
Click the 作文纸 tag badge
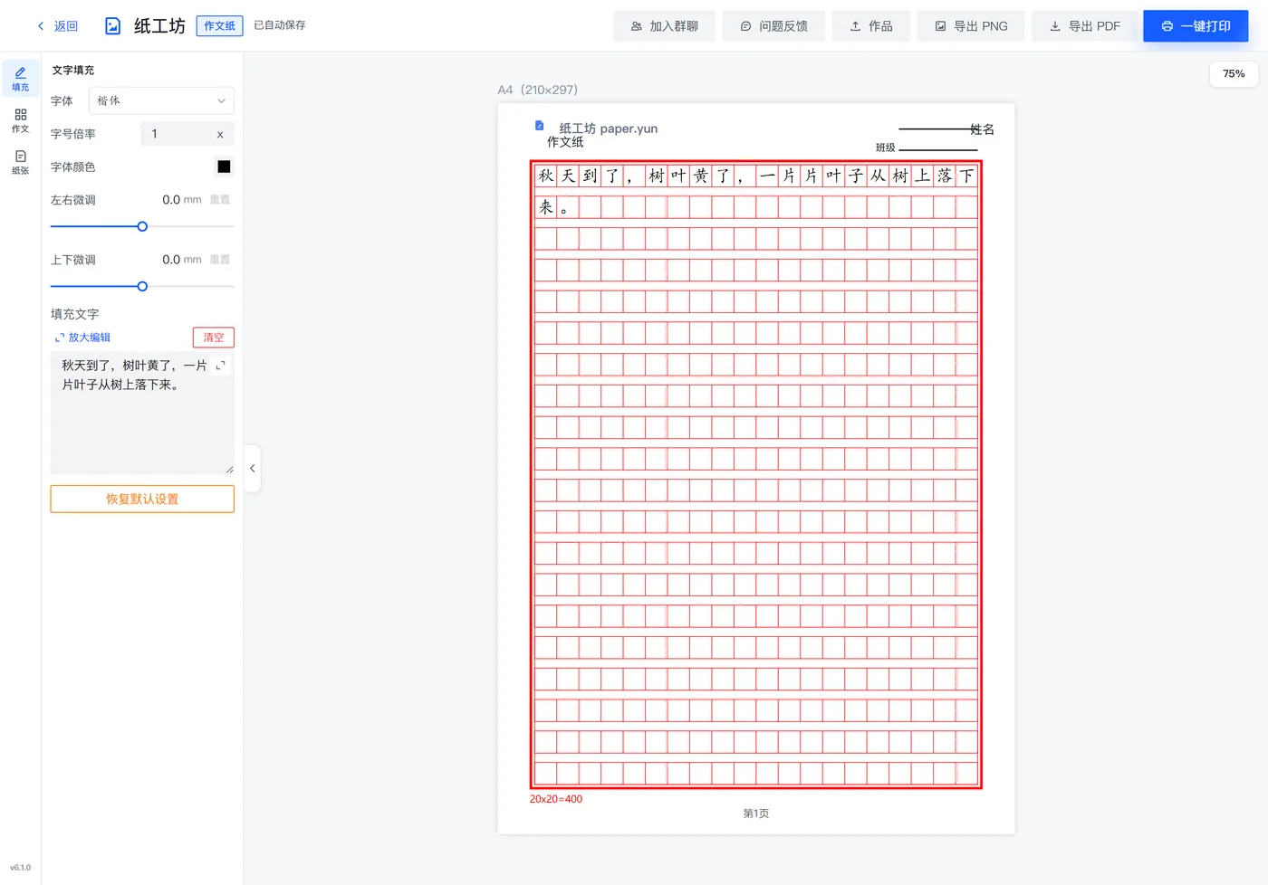[x=219, y=26]
